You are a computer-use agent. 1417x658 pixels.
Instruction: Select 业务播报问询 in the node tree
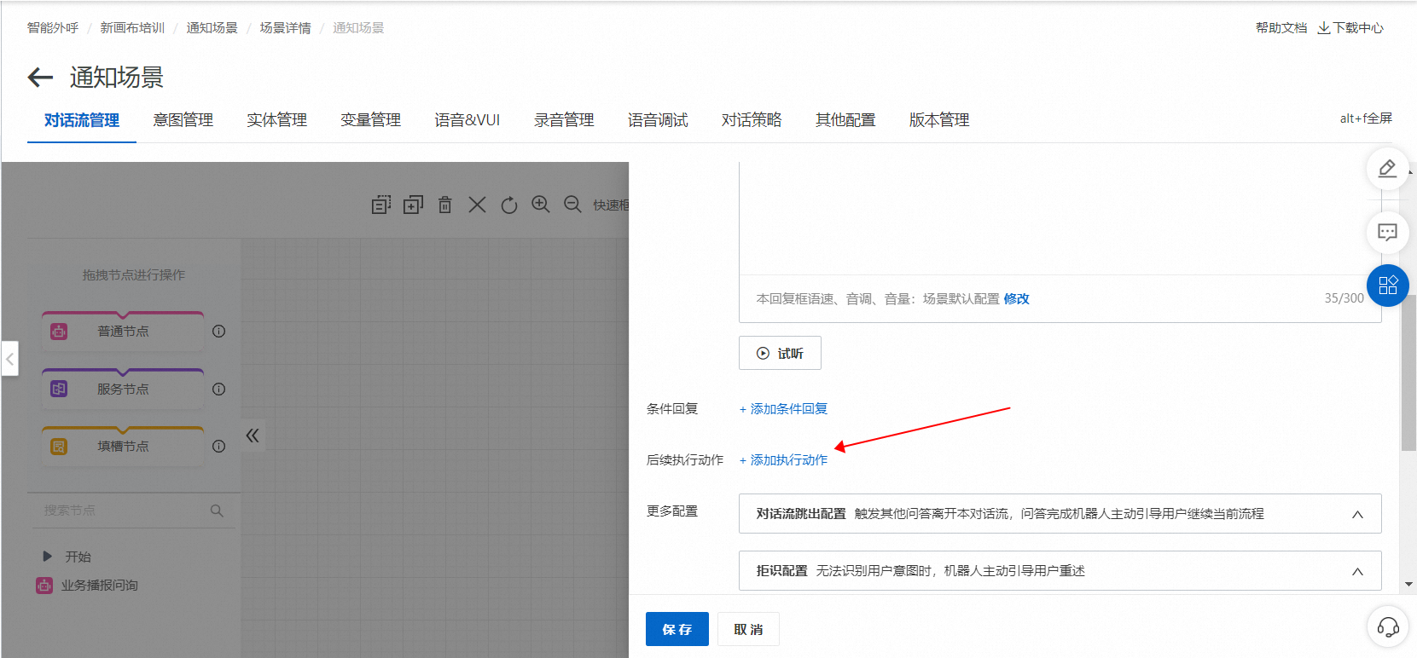click(x=100, y=586)
